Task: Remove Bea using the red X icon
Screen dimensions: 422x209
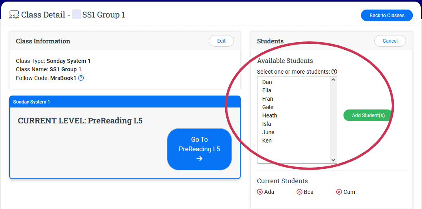Action: (x=299, y=192)
